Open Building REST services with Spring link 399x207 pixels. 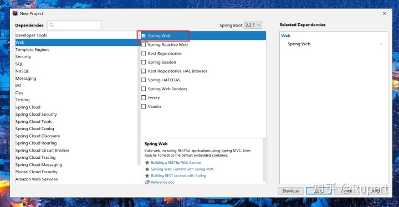[178, 175]
